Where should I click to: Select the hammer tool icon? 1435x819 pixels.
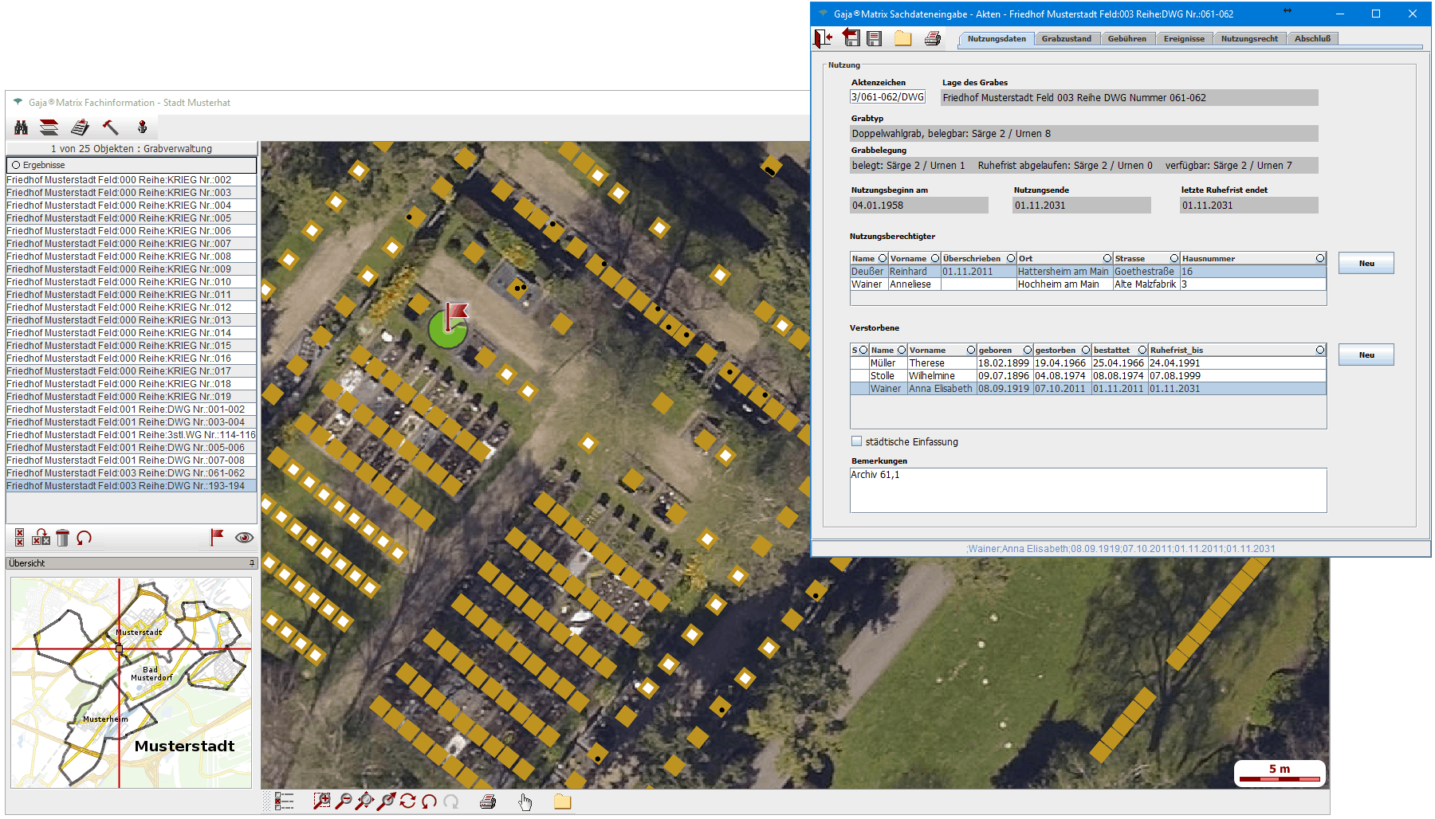click(x=110, y=127)
